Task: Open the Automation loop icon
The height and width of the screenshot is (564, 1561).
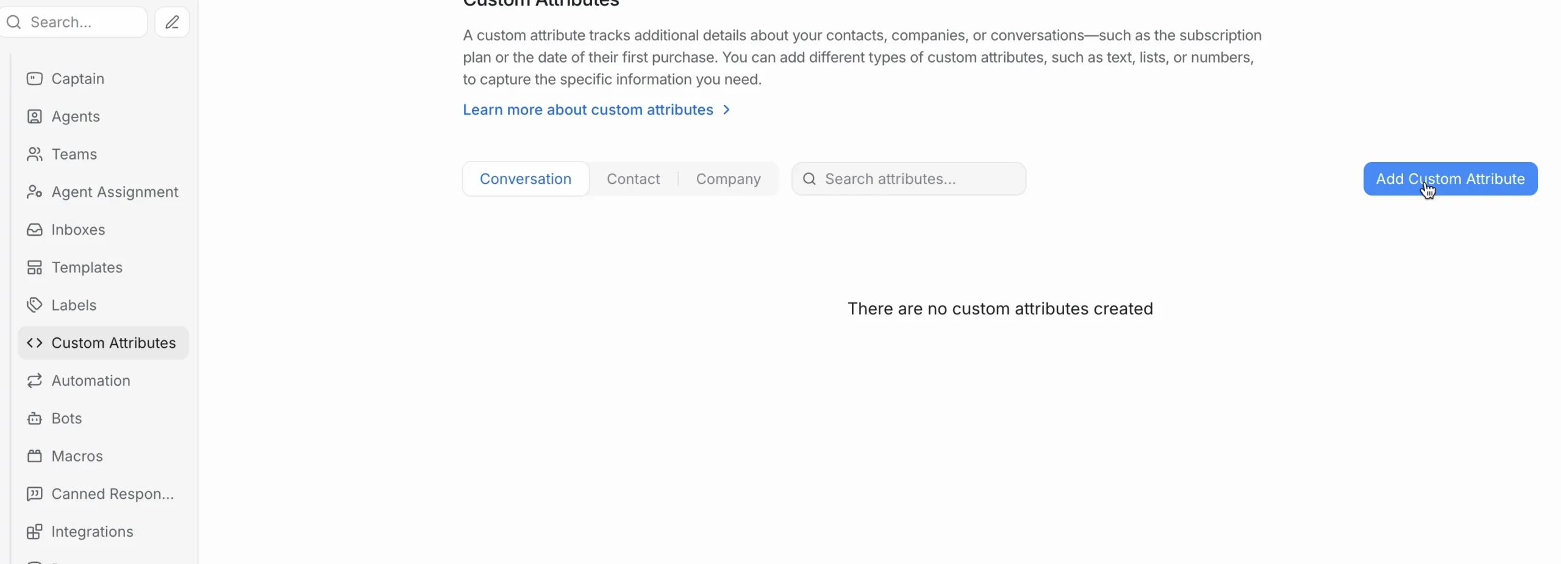Action: point(35,381)
